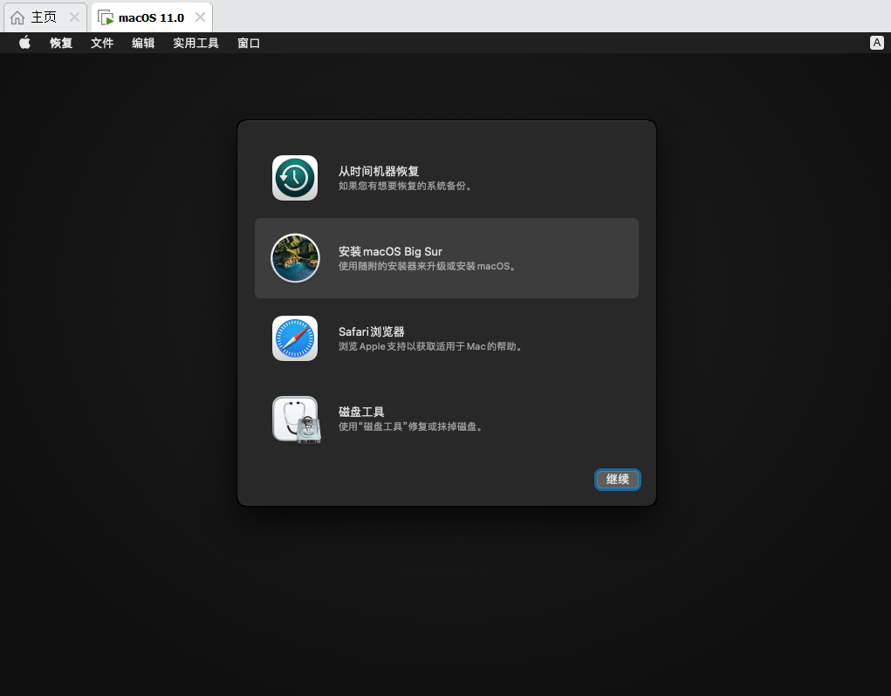
Task: Select the macOS 11.0 tab
Action: click(x=152, y=17)
